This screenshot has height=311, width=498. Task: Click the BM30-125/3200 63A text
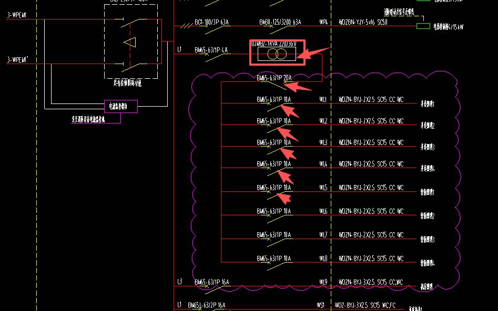(x=280, y=22)
